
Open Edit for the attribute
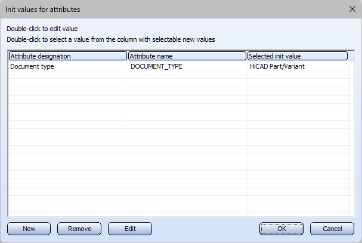pos(130,229)
